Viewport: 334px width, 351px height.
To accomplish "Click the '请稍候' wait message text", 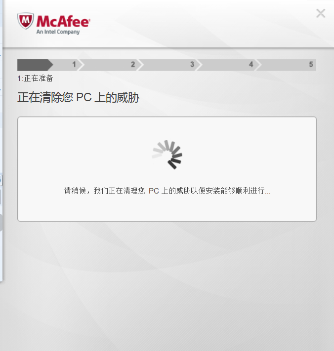I will (x=167, y=191).
